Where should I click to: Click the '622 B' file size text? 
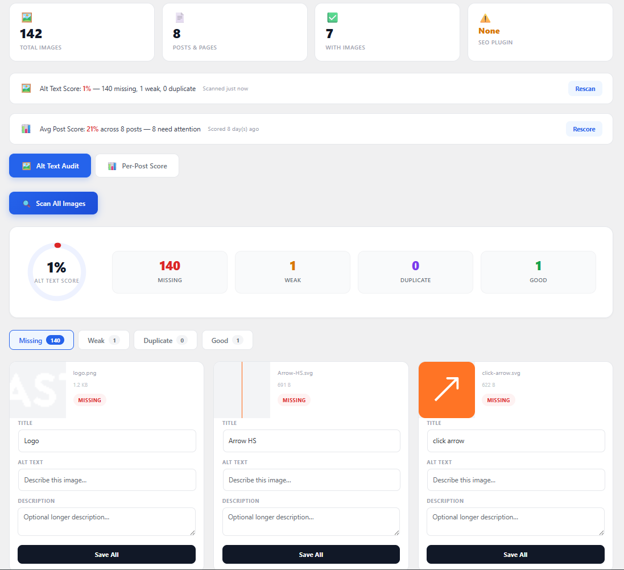[x=489, y=385]
